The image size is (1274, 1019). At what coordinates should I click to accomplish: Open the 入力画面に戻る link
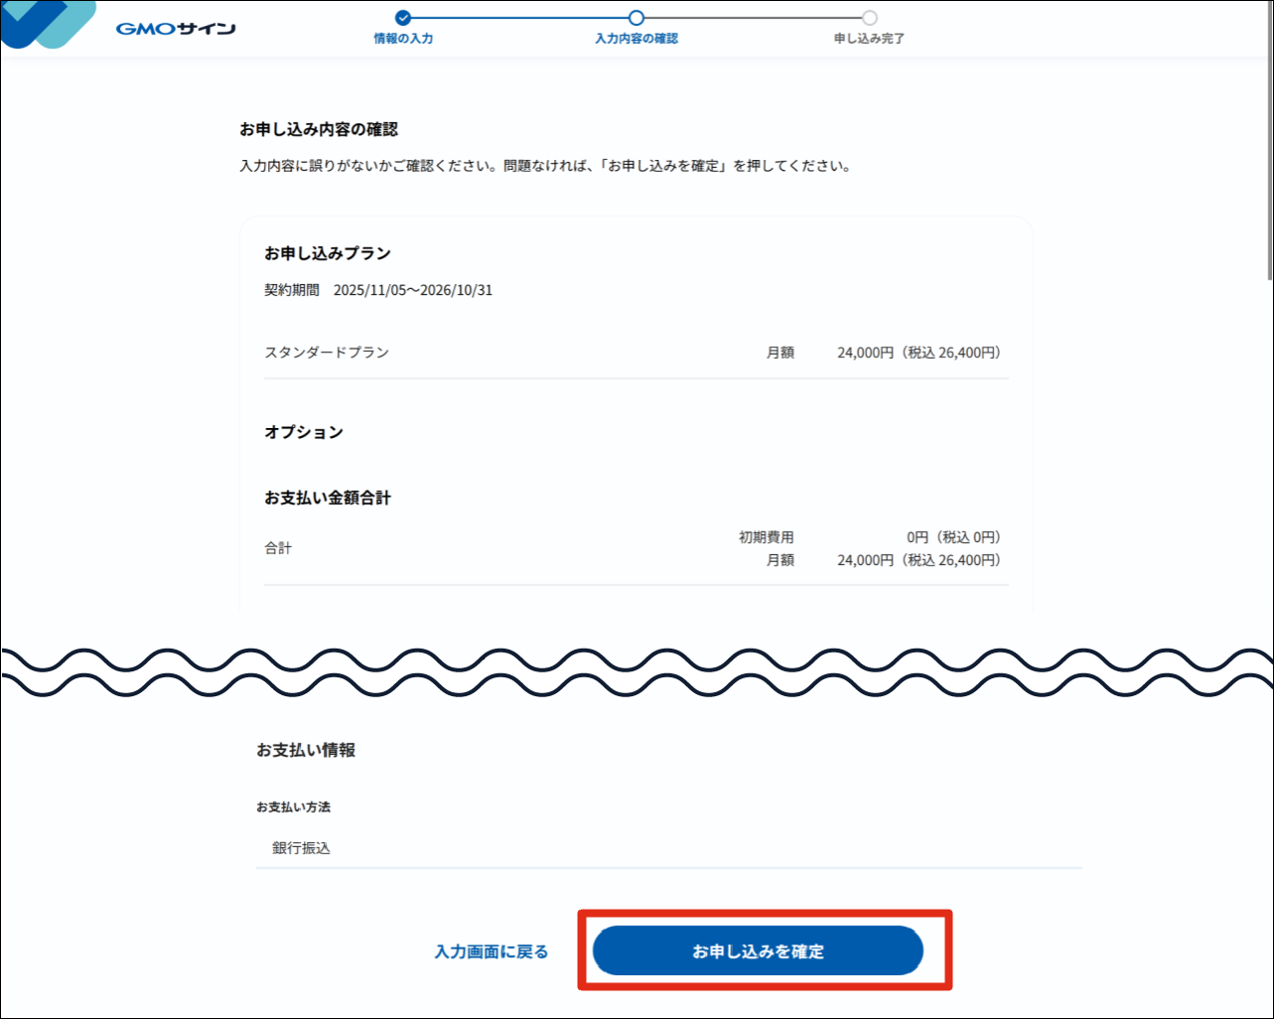pos(491,950)
